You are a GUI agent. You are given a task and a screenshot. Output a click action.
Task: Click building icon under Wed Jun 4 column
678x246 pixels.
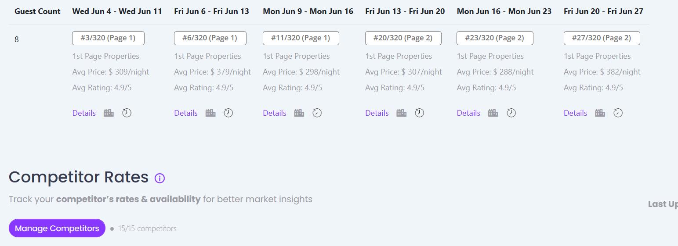tap(109, 113)
